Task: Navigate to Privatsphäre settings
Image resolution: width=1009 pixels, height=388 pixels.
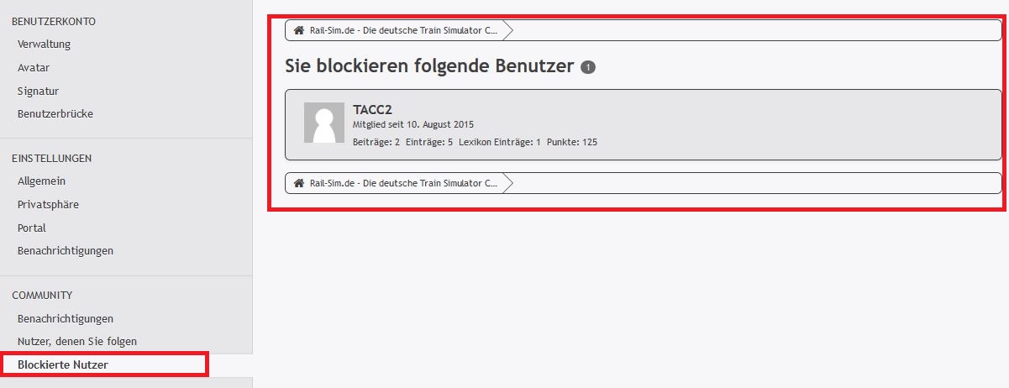Action: pos(49,204)
